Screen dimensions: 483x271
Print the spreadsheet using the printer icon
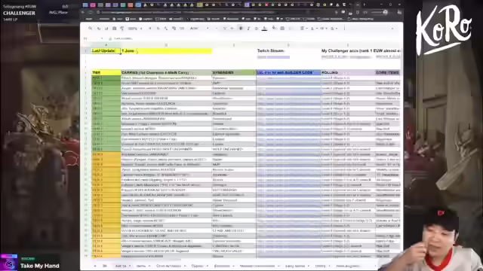[x=114, y=29]
